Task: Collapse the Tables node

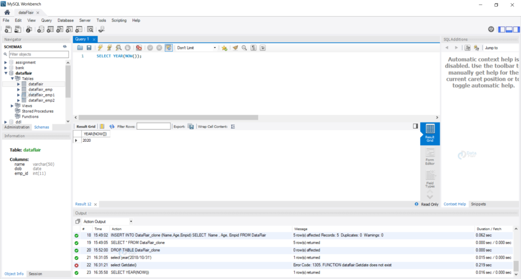Action: pos(12,79)
